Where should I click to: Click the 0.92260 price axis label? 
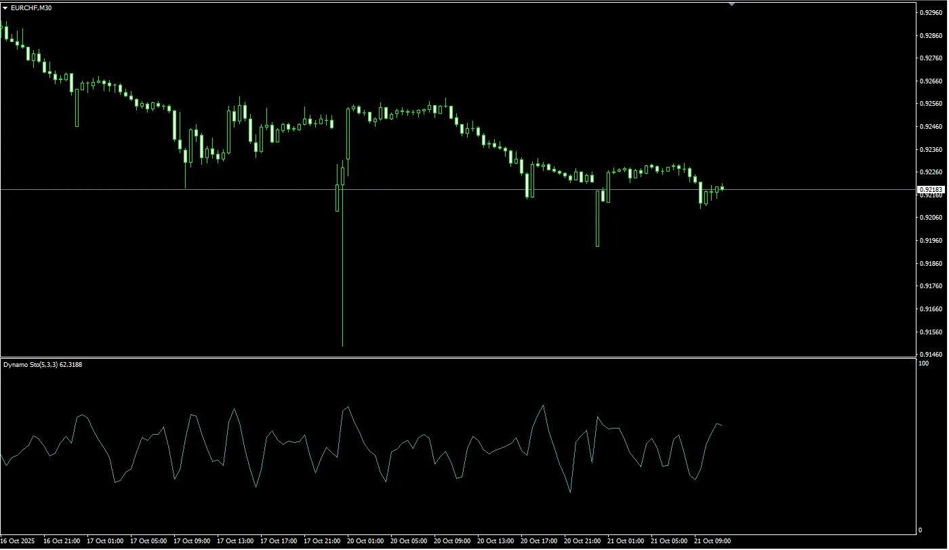(x=931, y=172)
